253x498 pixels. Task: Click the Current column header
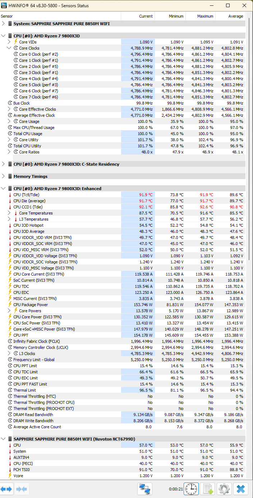138,16
